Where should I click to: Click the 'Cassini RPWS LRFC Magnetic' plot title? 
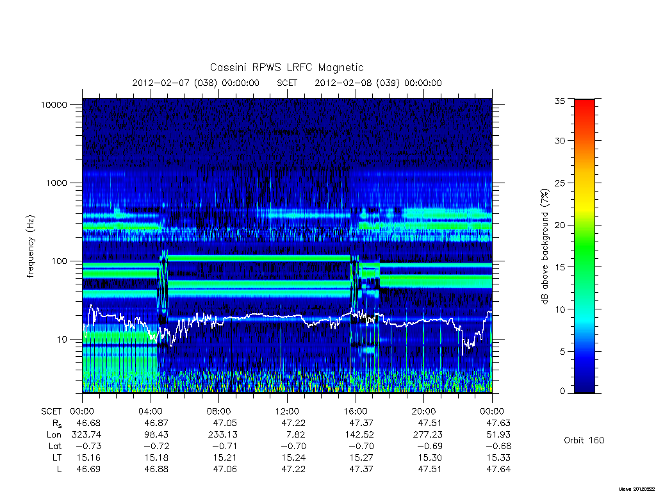[x=286, y=67]
